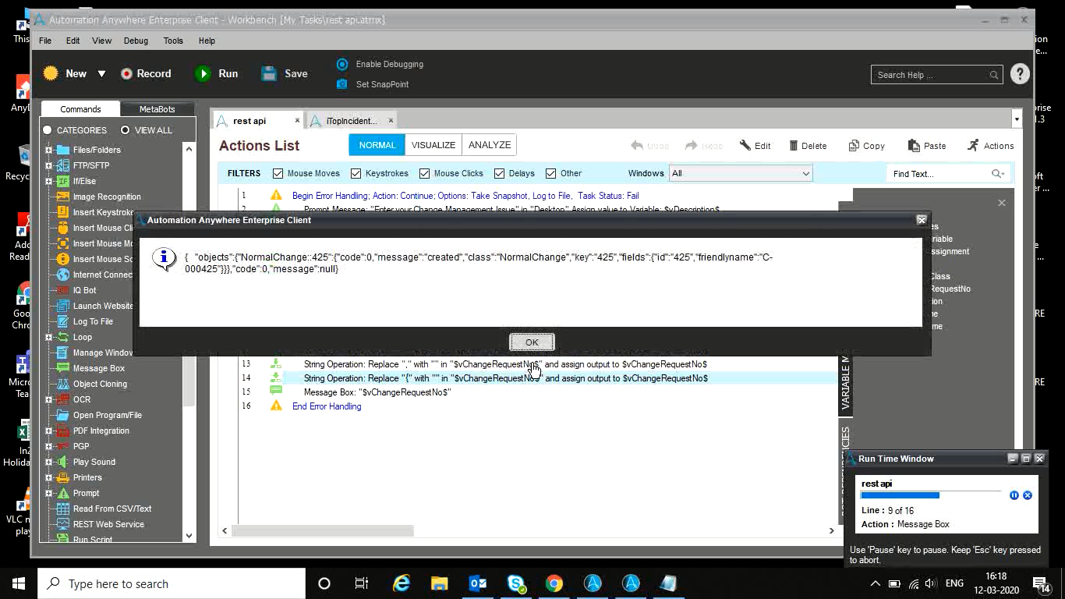Select the REST Web Service command icon
Viewport: 1065px width, 599px height.
coord(63,524)
